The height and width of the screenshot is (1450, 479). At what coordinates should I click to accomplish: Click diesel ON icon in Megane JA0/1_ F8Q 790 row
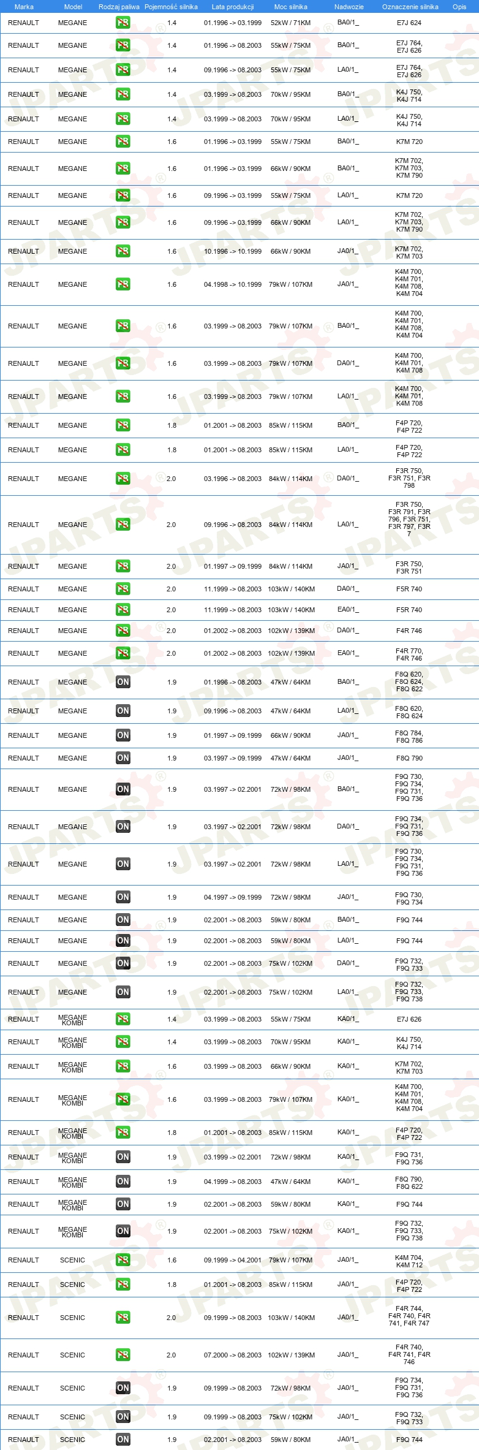pyautogui.click(x=123, y=758)
